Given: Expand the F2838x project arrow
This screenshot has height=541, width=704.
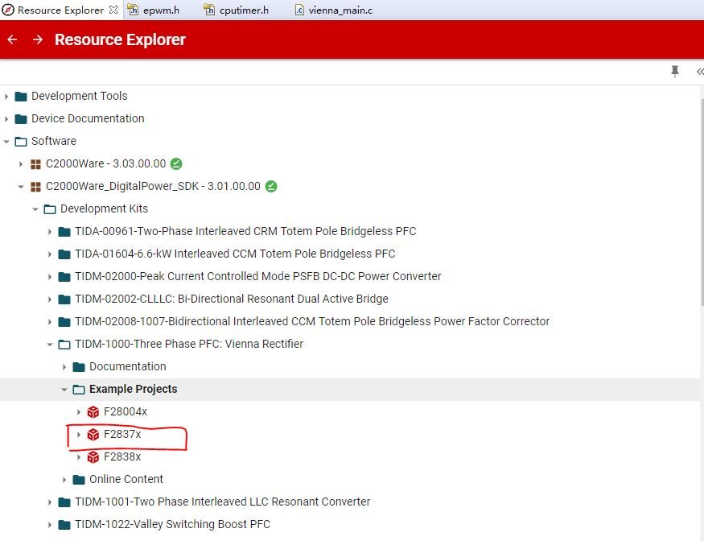Looking at the screenshot, I should coord(79,457).
